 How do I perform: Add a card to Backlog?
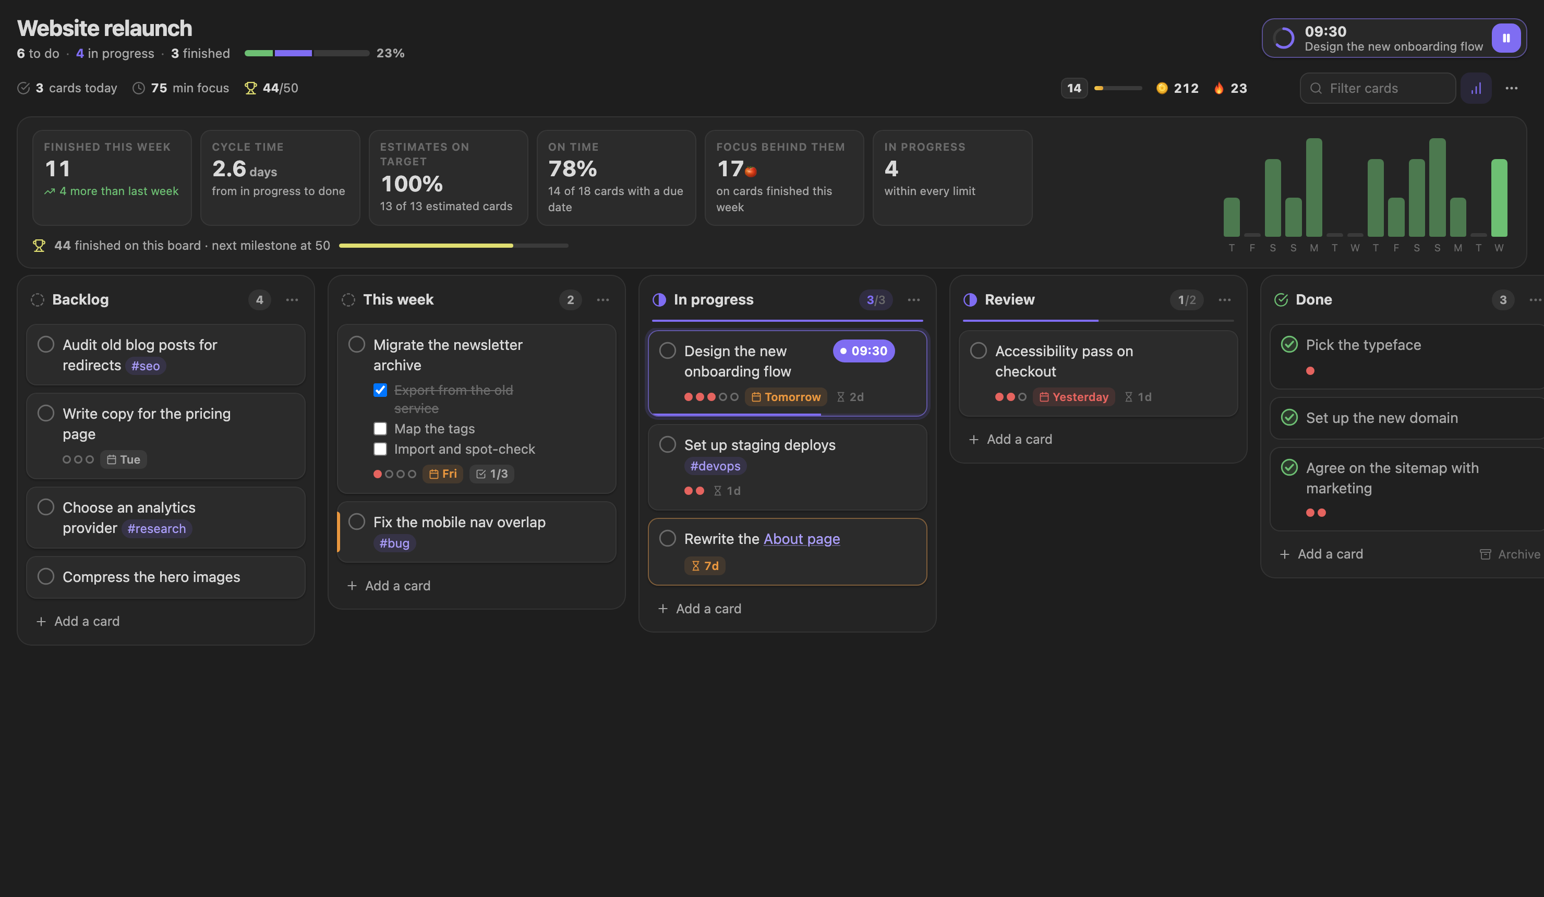78,621
